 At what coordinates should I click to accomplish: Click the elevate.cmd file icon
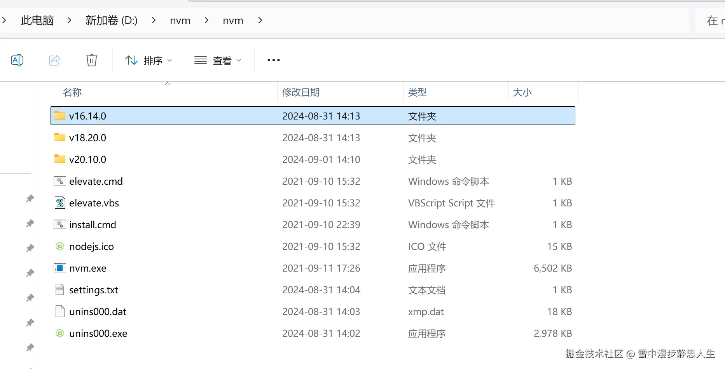click(60, 181)
